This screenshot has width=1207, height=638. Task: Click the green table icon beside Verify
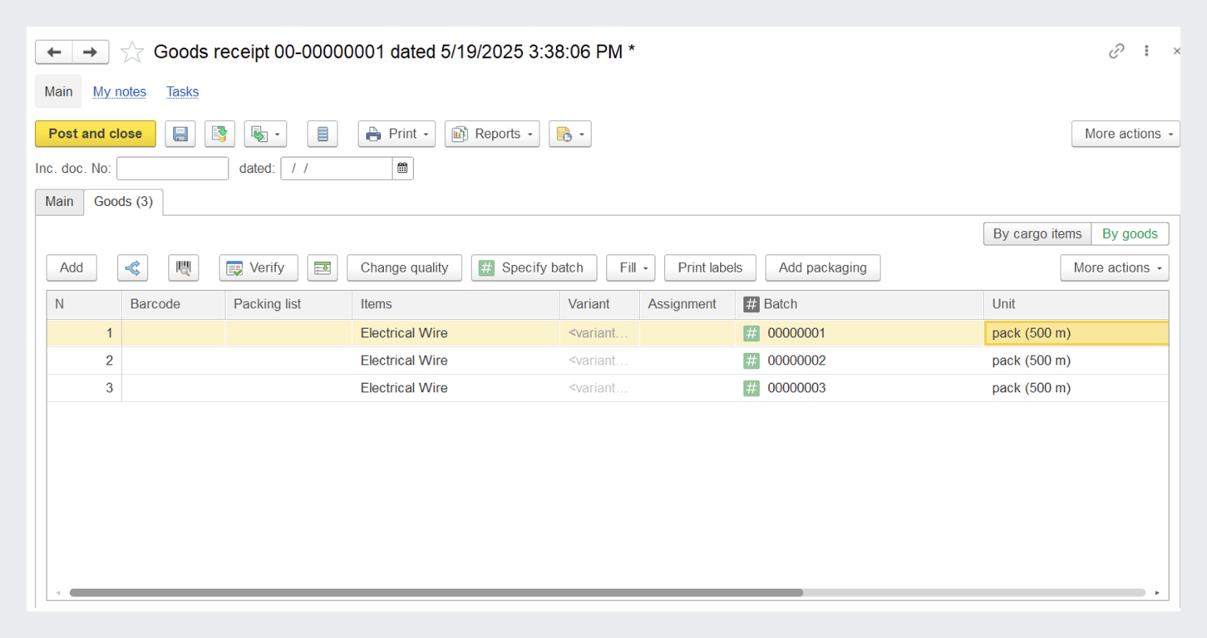click(x=323, y=267)
